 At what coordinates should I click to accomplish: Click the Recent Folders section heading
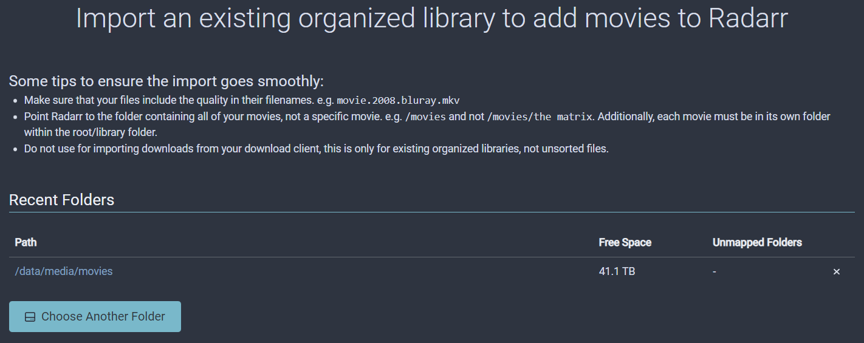61,200
